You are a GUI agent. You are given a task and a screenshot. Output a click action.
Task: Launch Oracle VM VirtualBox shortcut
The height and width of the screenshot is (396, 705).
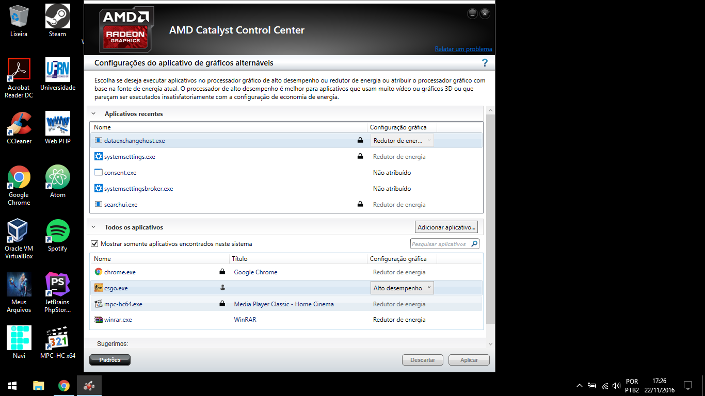[x=19, y=238]
